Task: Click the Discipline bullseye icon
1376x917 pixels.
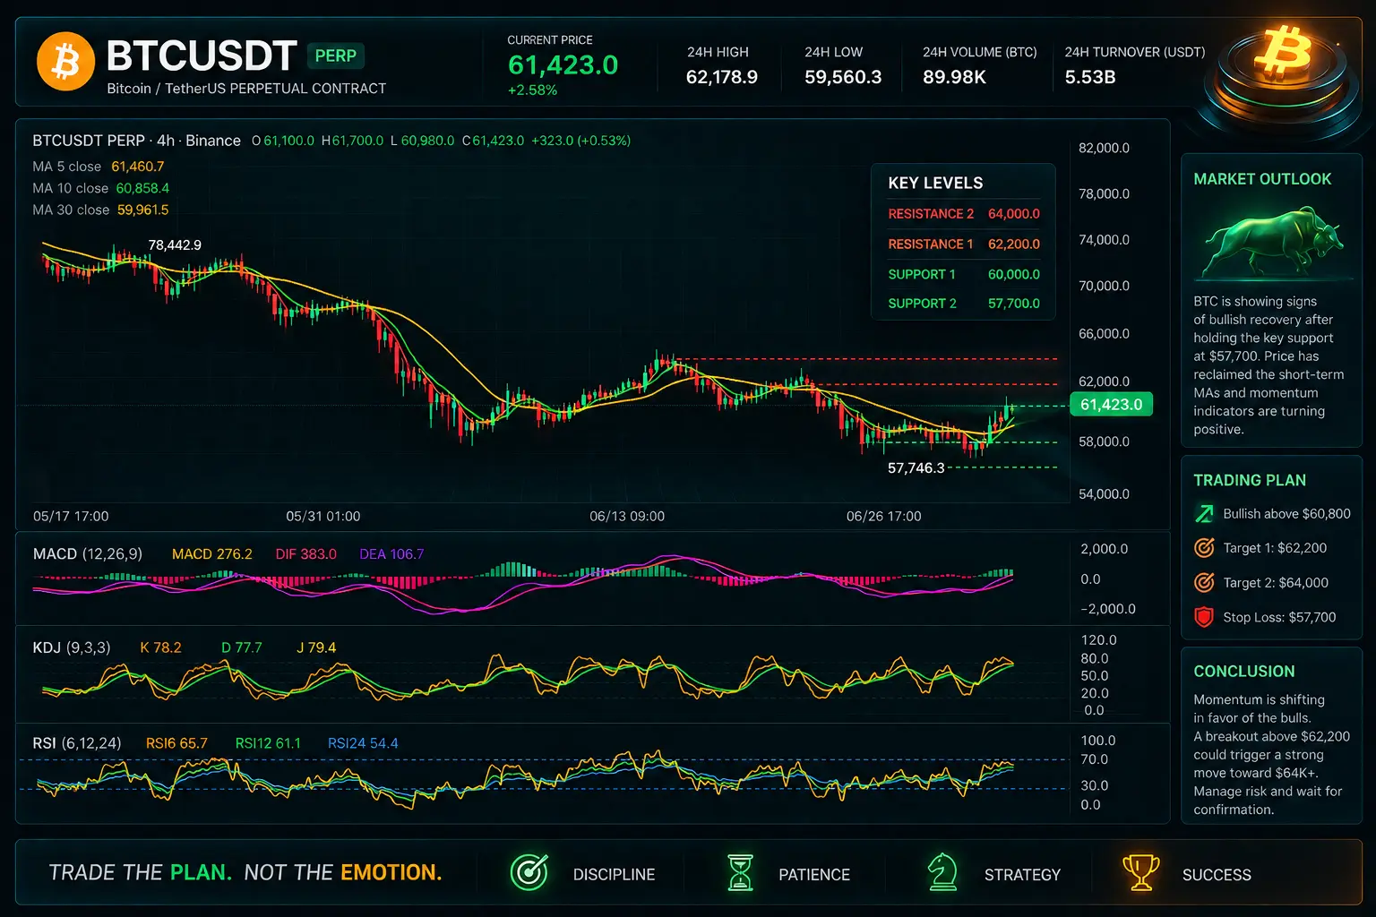Action: [529, 871]
